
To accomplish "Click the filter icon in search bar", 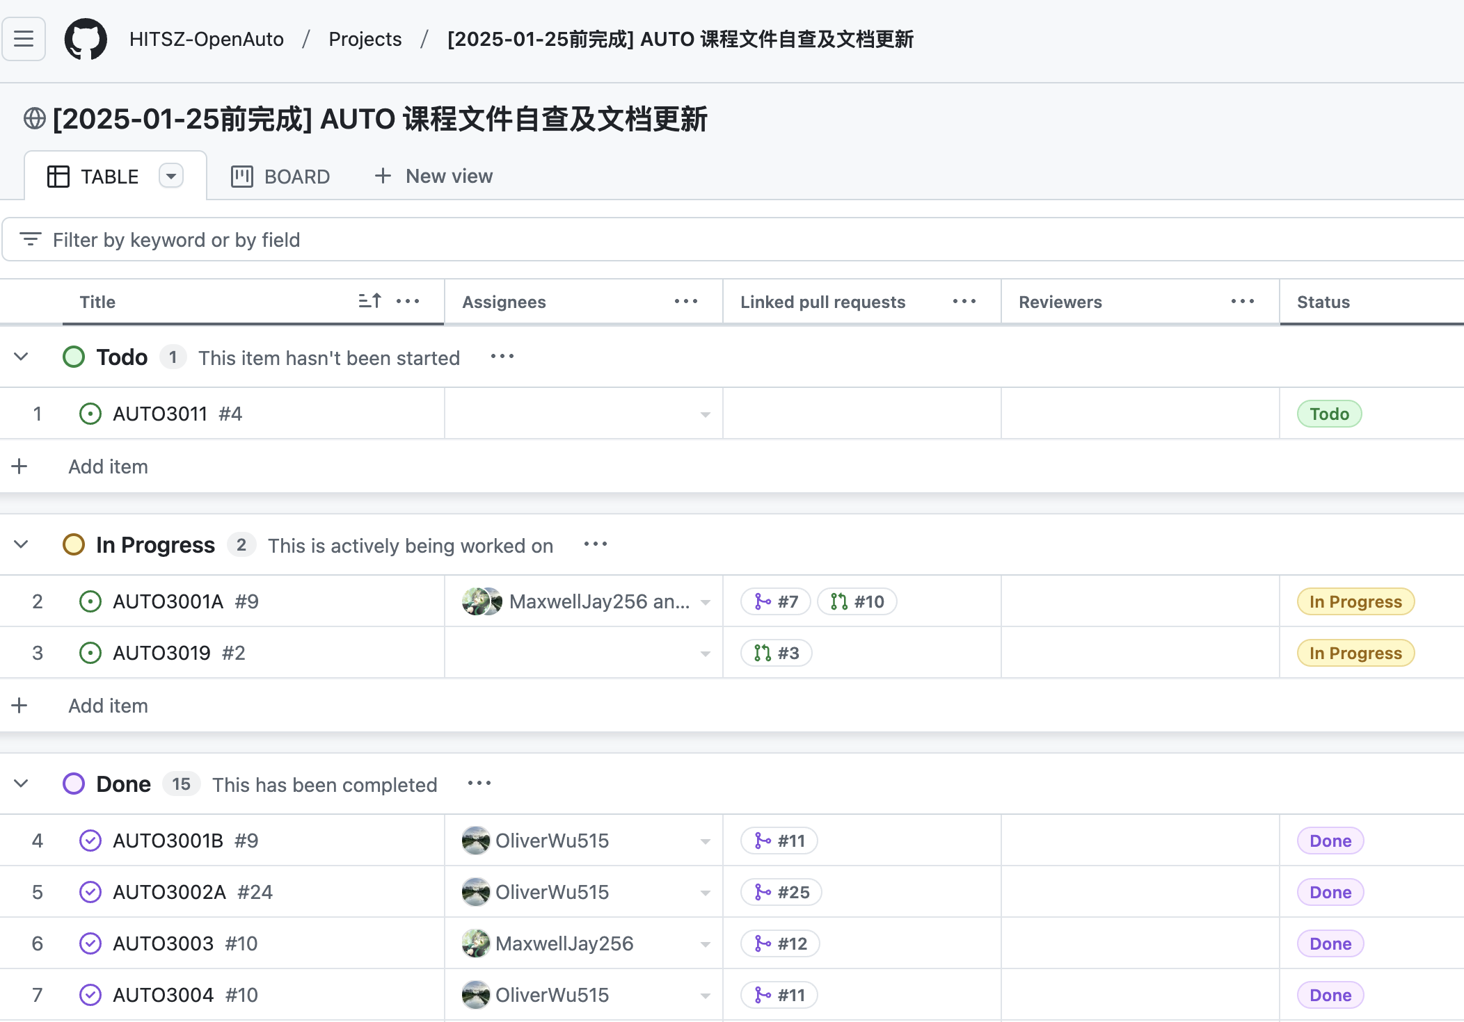I will coord(30,240).
